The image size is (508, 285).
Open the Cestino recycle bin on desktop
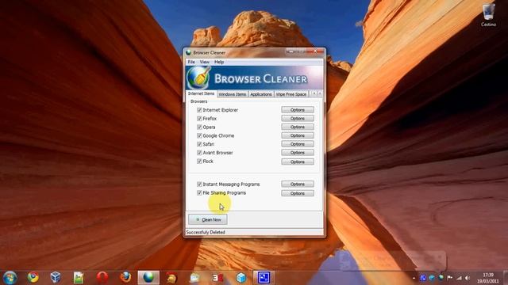click(x=488, y=15)
